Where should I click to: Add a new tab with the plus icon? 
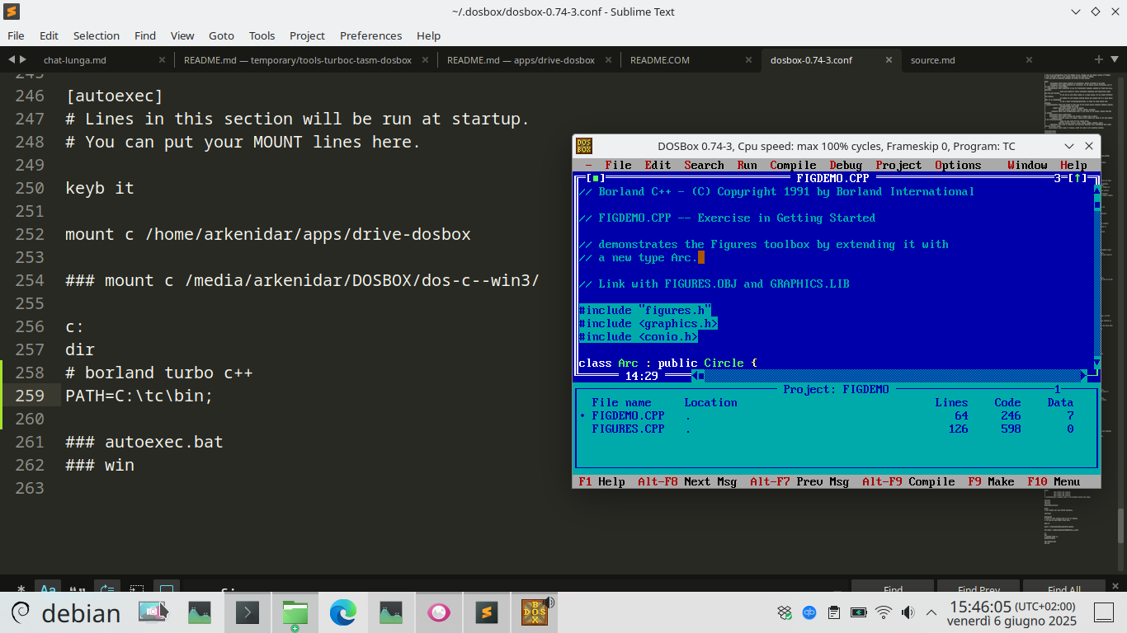[x=1099, y=59]
